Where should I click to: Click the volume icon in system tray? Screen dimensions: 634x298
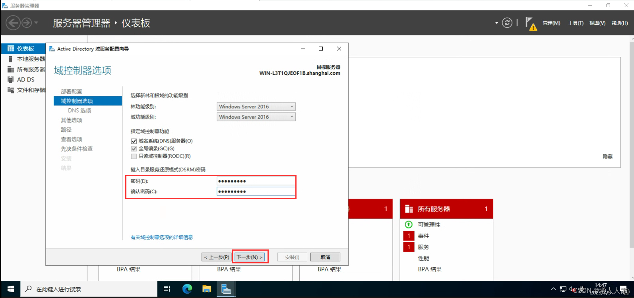[572, 289]
